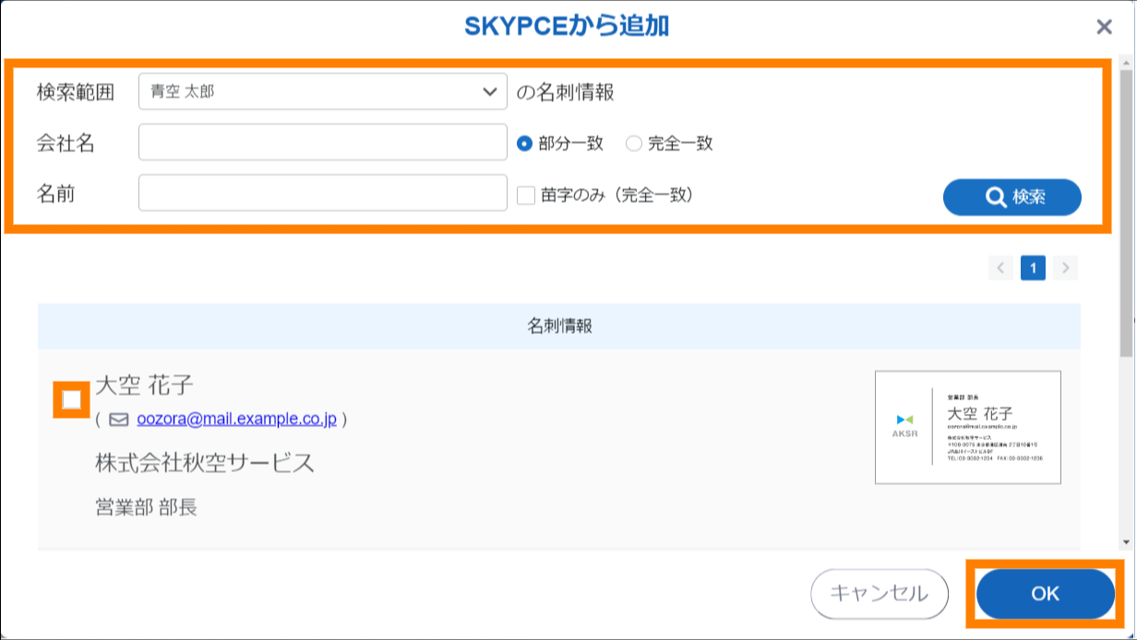
Task: Click the scrollbar down arrow
Action: [1127, 542]
